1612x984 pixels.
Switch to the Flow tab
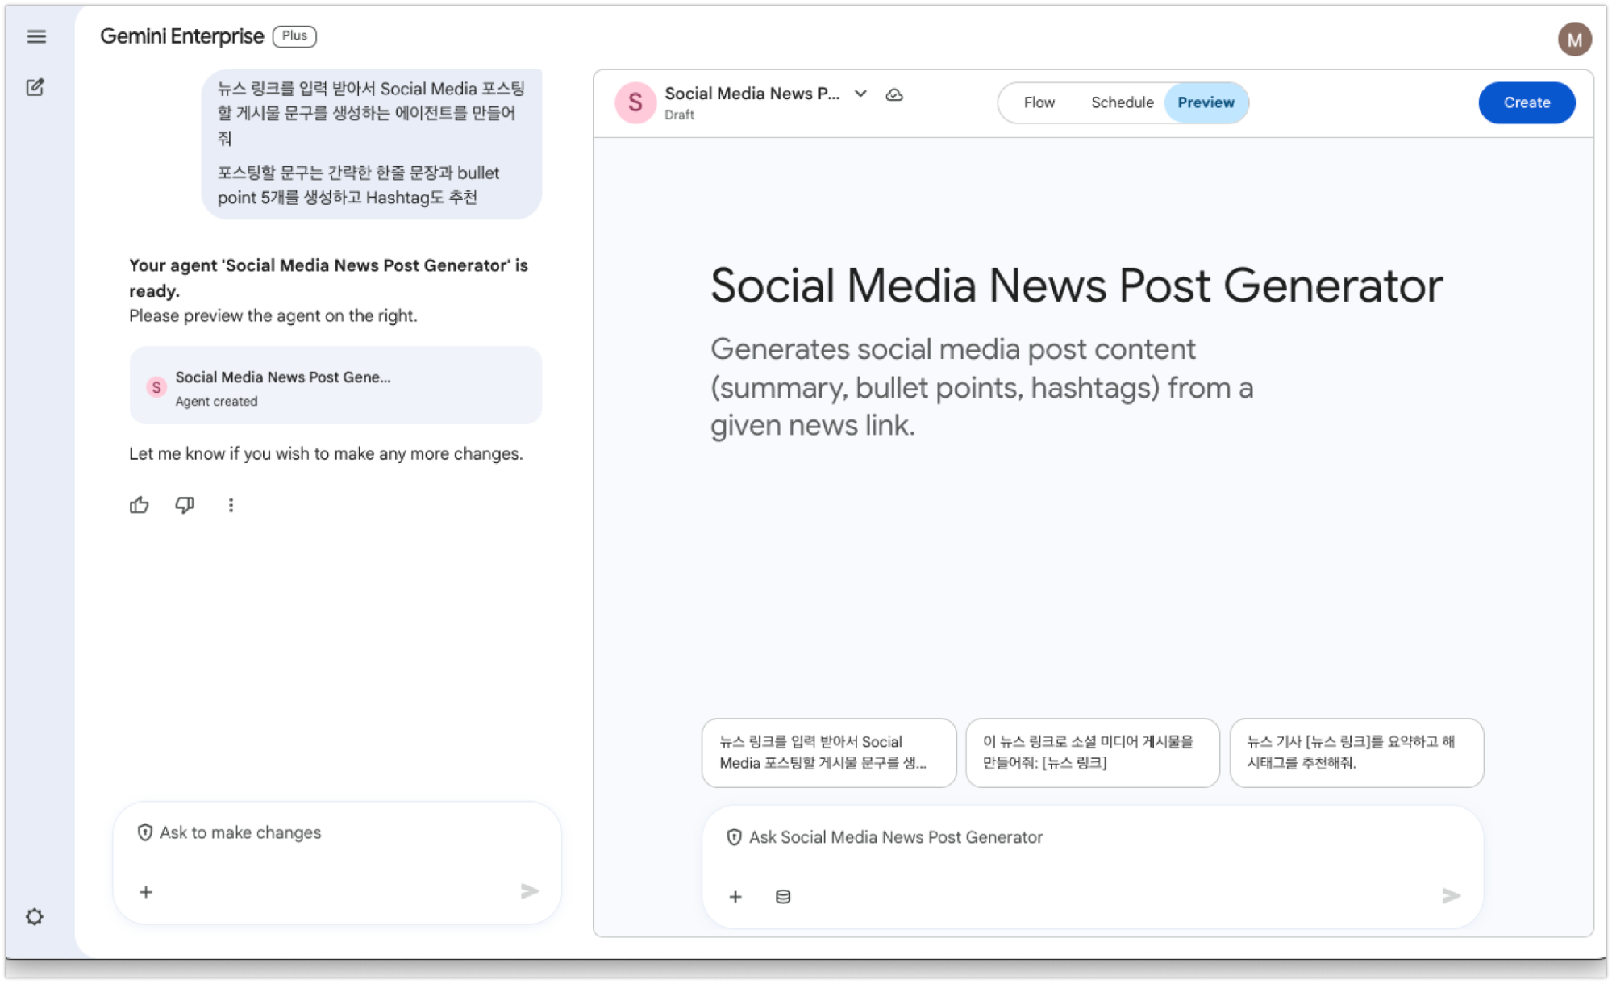[1039, 102]
